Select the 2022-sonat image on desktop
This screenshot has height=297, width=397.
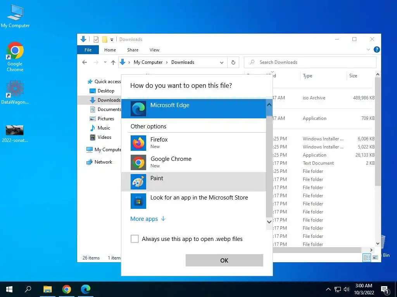click(x=15, y=134)
